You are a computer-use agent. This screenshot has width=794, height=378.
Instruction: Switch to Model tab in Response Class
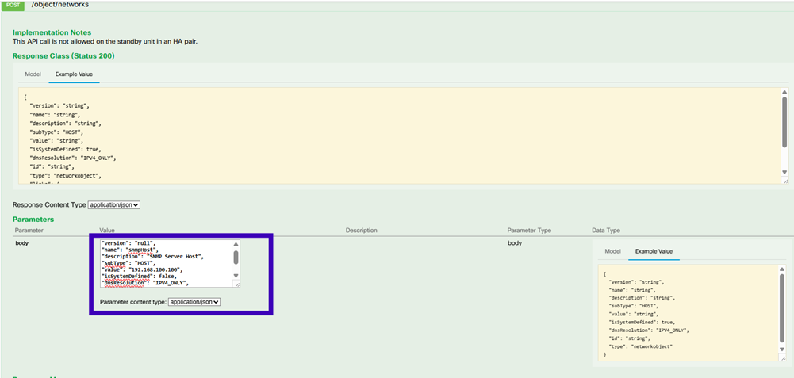point(33,74)
